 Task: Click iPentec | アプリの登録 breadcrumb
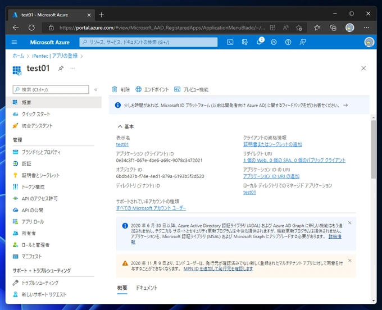(55, 56)
